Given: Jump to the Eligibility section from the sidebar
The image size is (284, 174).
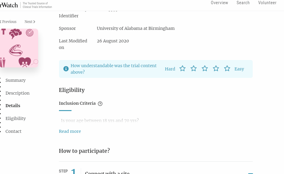Looking at the screenshot, I should [x=15, y=118].
